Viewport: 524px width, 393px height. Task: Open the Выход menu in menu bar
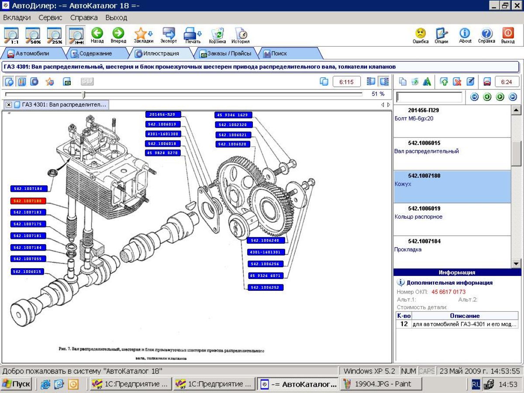[116, 17]
